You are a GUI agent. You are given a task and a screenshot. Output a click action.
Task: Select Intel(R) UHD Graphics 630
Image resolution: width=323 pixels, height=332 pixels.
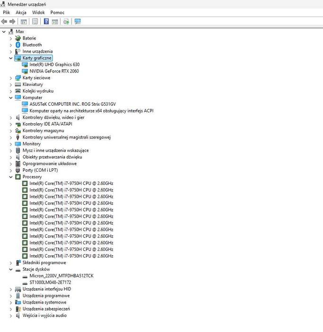tap(54, 65)
